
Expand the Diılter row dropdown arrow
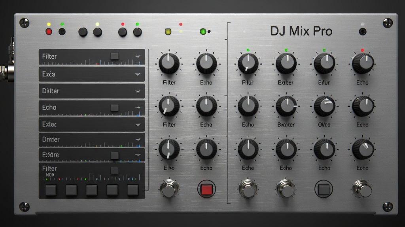(x=138, y=91)
